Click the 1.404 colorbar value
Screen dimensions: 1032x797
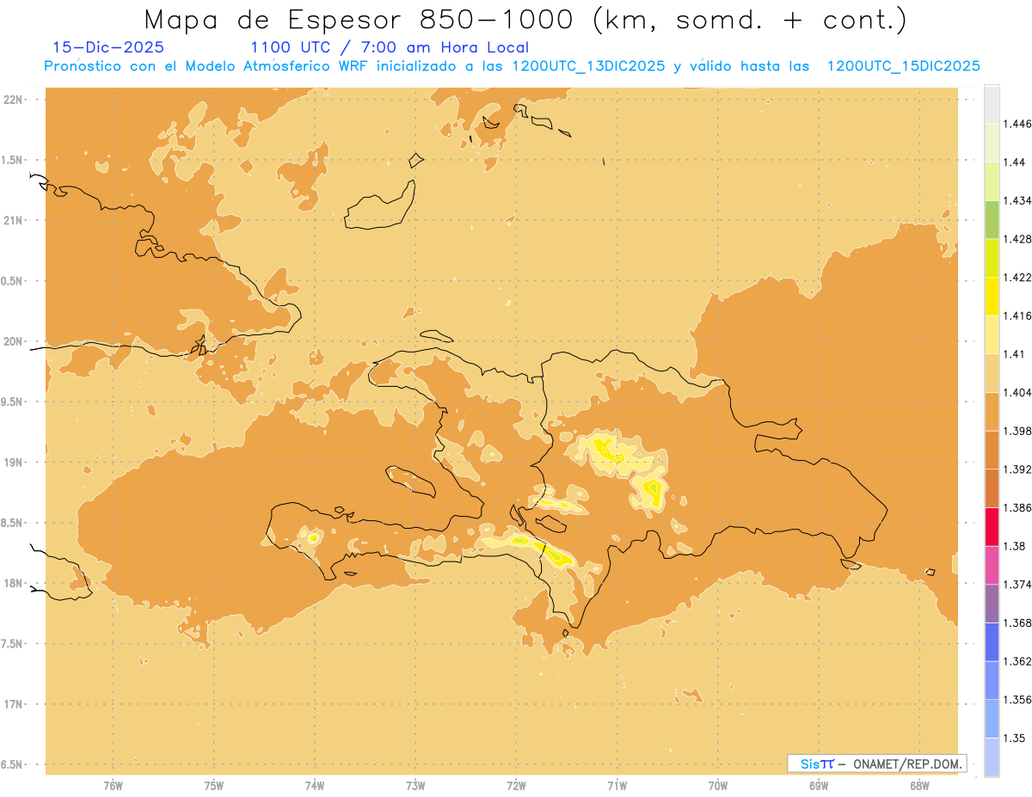(x=1017, y=392)
